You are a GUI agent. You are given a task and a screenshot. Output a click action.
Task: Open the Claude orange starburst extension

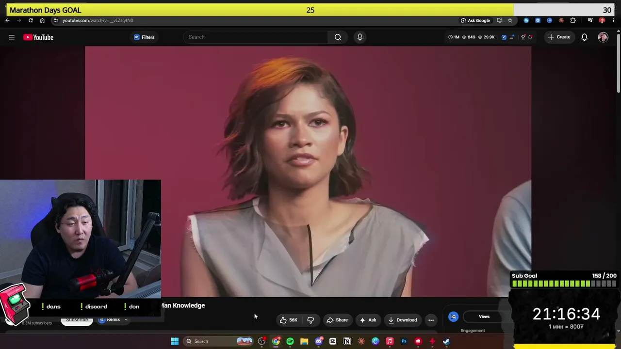coord(561,20)
